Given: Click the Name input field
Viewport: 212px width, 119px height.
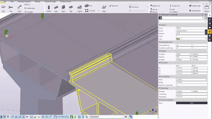Looking at the screenshot, I should pos(192,28).
